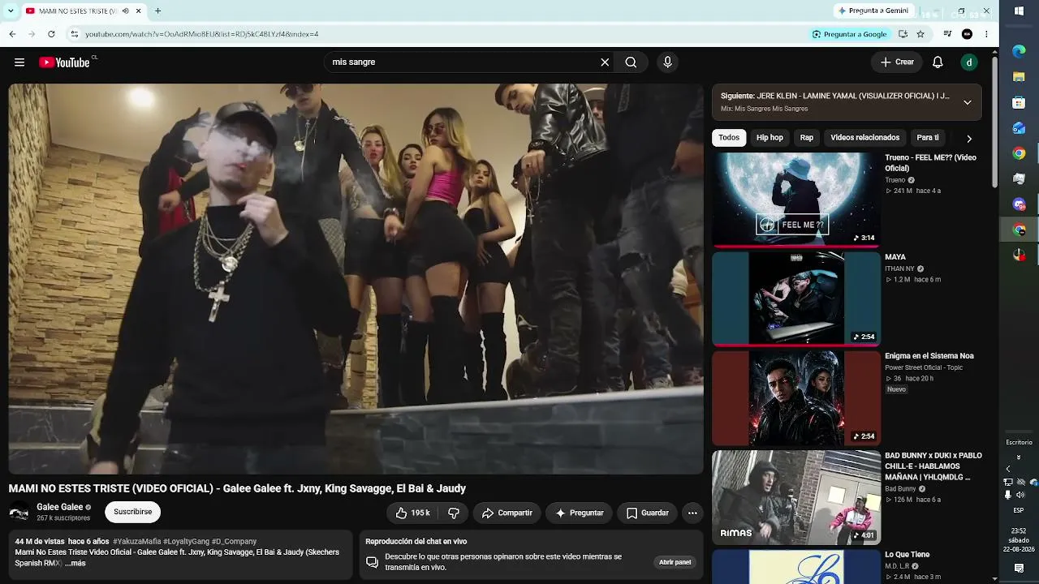The image size is (1039, 584).
Task: Open the Trueno channel name
Action: click(x=895, y=180)
